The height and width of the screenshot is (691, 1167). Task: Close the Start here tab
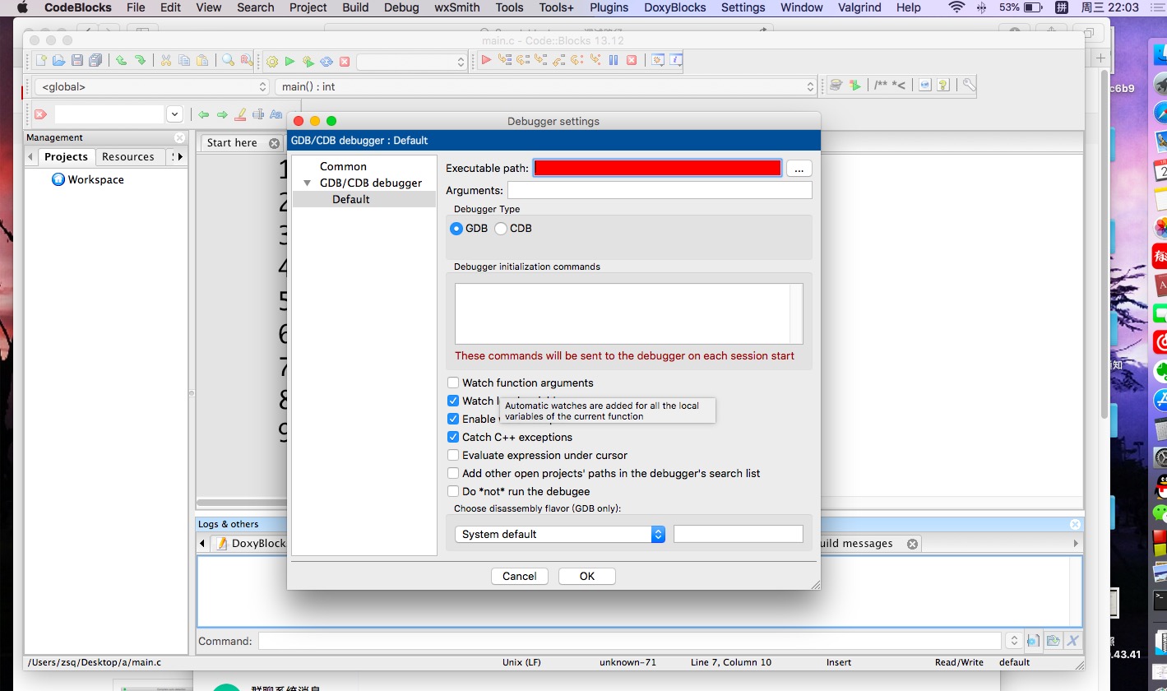275,143
